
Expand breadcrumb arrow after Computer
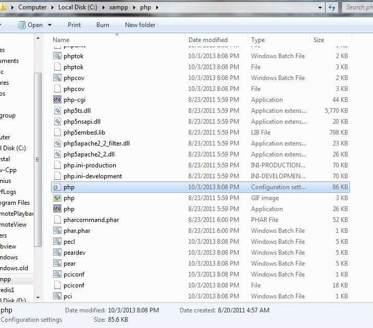53,8
